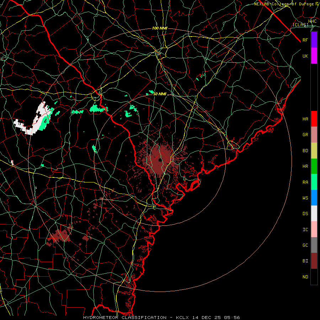Viewport: 320px width, 320px height.
Task: Click the GR legend label
Action: click(x=305, y=135)
